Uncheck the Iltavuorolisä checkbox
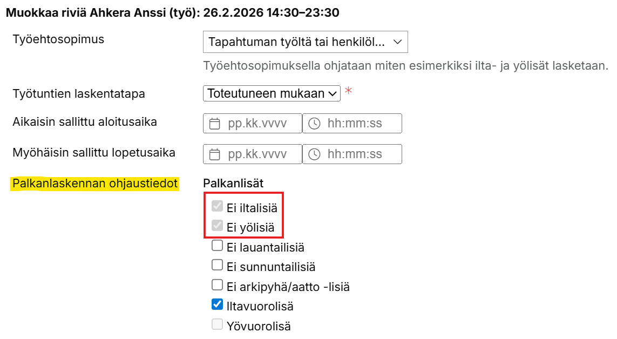The image size is (617, 339). click(x=217, y=305)
